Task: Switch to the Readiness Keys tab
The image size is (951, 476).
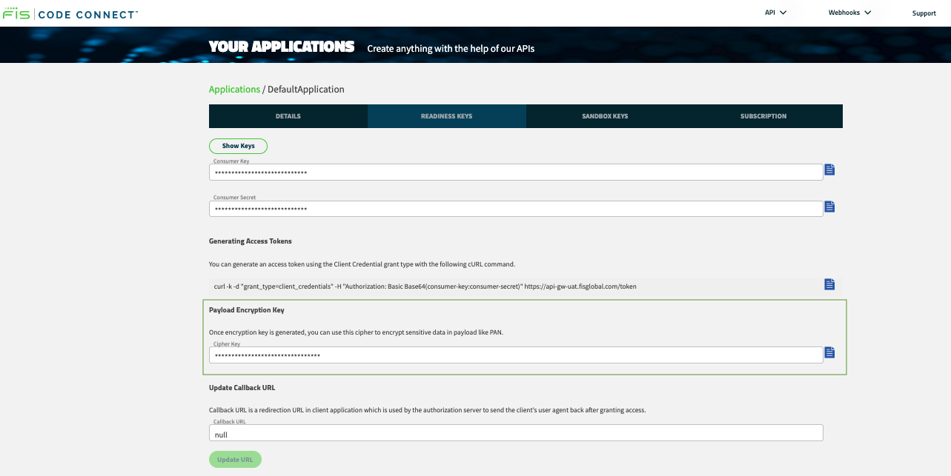Action: pos(446,115)
